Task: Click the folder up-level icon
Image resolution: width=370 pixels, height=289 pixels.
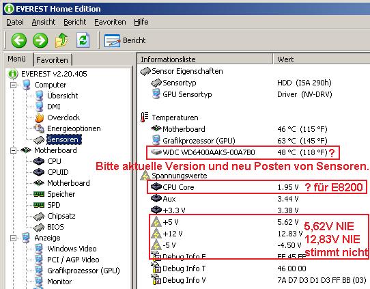Action: 61,40
